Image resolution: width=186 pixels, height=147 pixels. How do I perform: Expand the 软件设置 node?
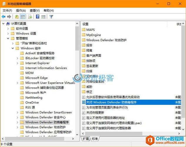coord(8,29)
